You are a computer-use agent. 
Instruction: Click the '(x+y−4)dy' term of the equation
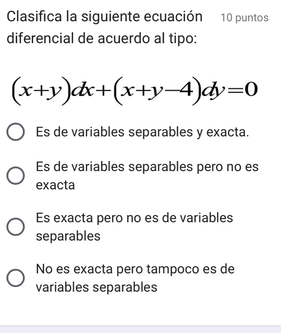pyautogui.click(x=168, y=89)
